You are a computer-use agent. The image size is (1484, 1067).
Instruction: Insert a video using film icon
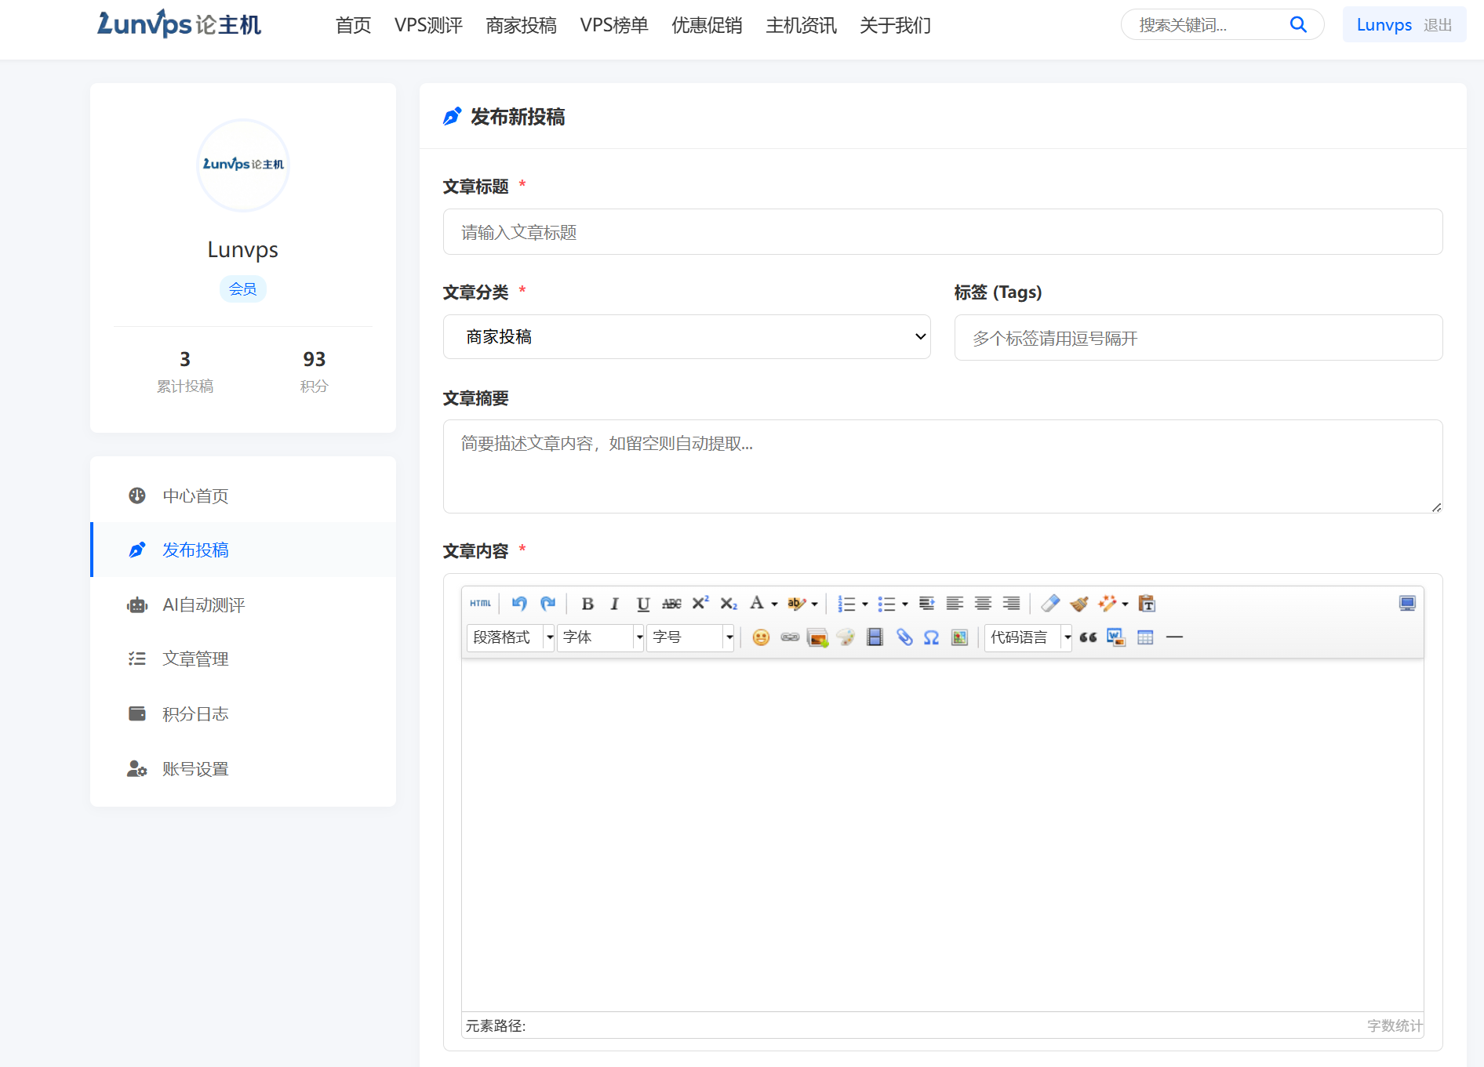[875, 637]
